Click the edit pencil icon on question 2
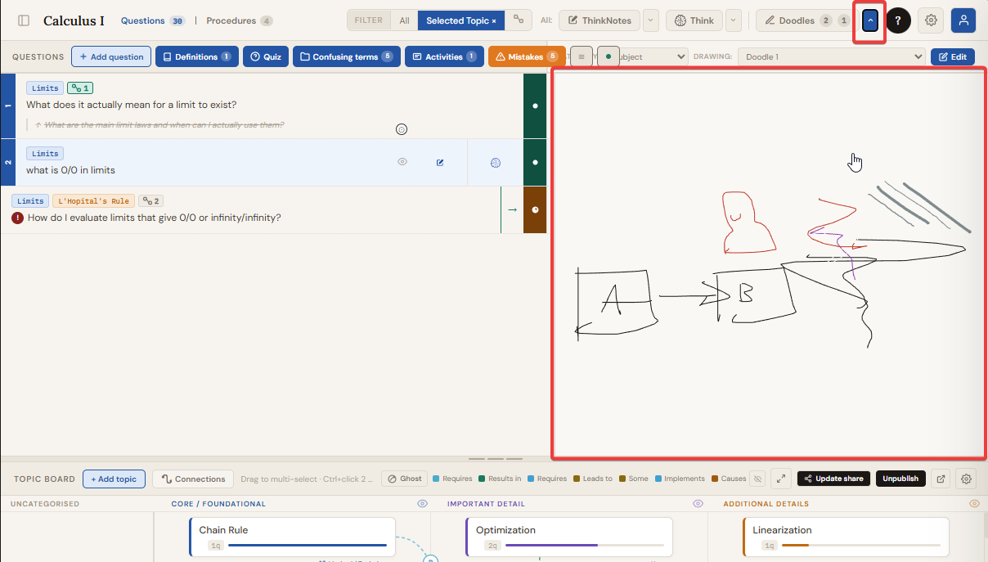 [x=440, y=163]
